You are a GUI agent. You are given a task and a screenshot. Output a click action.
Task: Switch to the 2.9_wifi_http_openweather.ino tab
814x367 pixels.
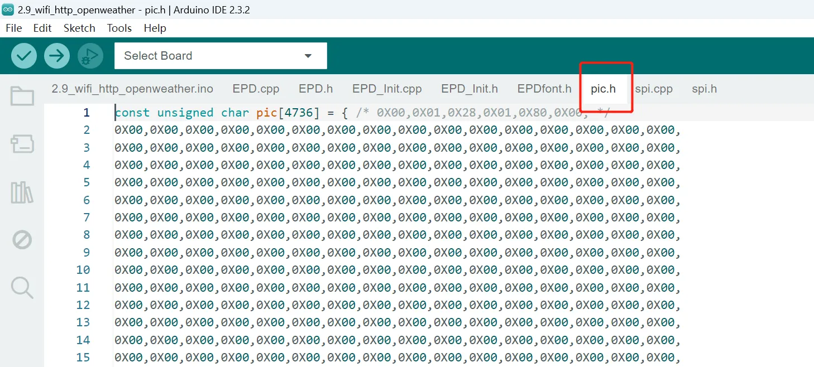point(132,89)
